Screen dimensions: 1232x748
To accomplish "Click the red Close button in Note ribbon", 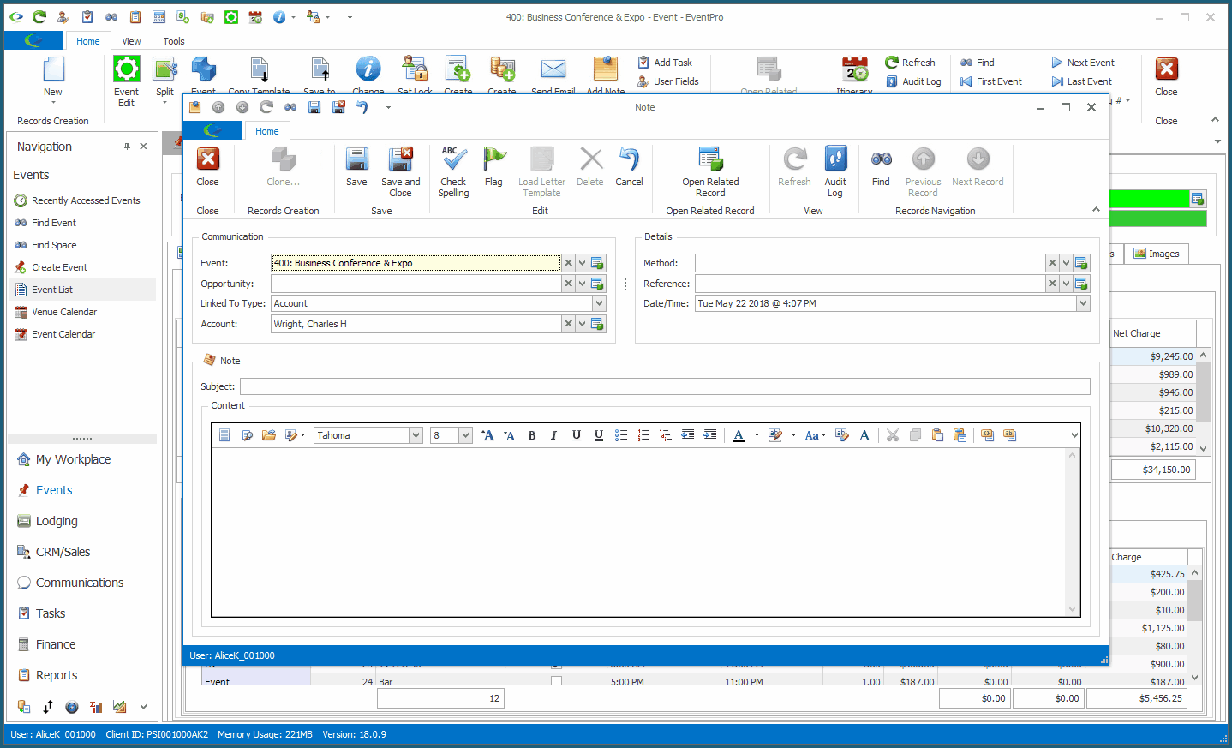I will pyautogui.click(x=207, y=167).
